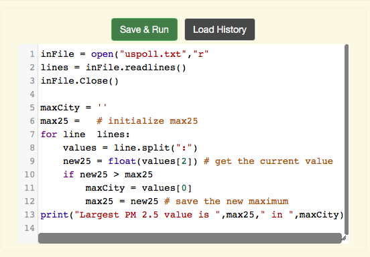The width and height of the screenshot is (370, 257).
Task: Click the comment '# initialize max25'
Action: [x=147, y=121]
